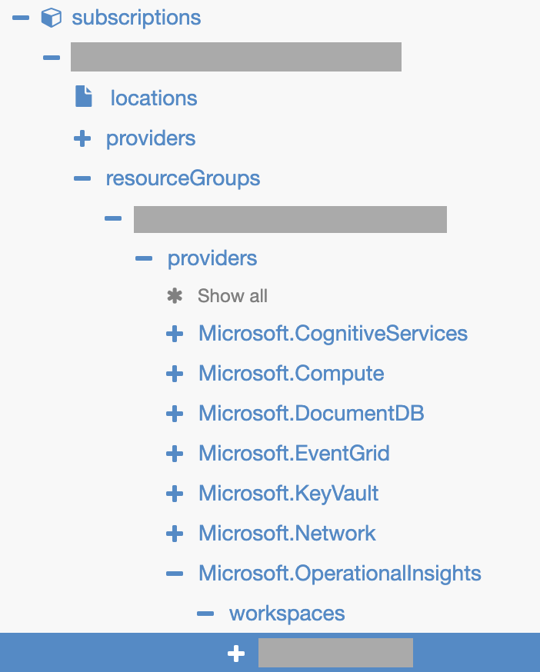540x672 pixels.
Task: Expand the Microsoft.Compute provider
Action: click(175, 373)
